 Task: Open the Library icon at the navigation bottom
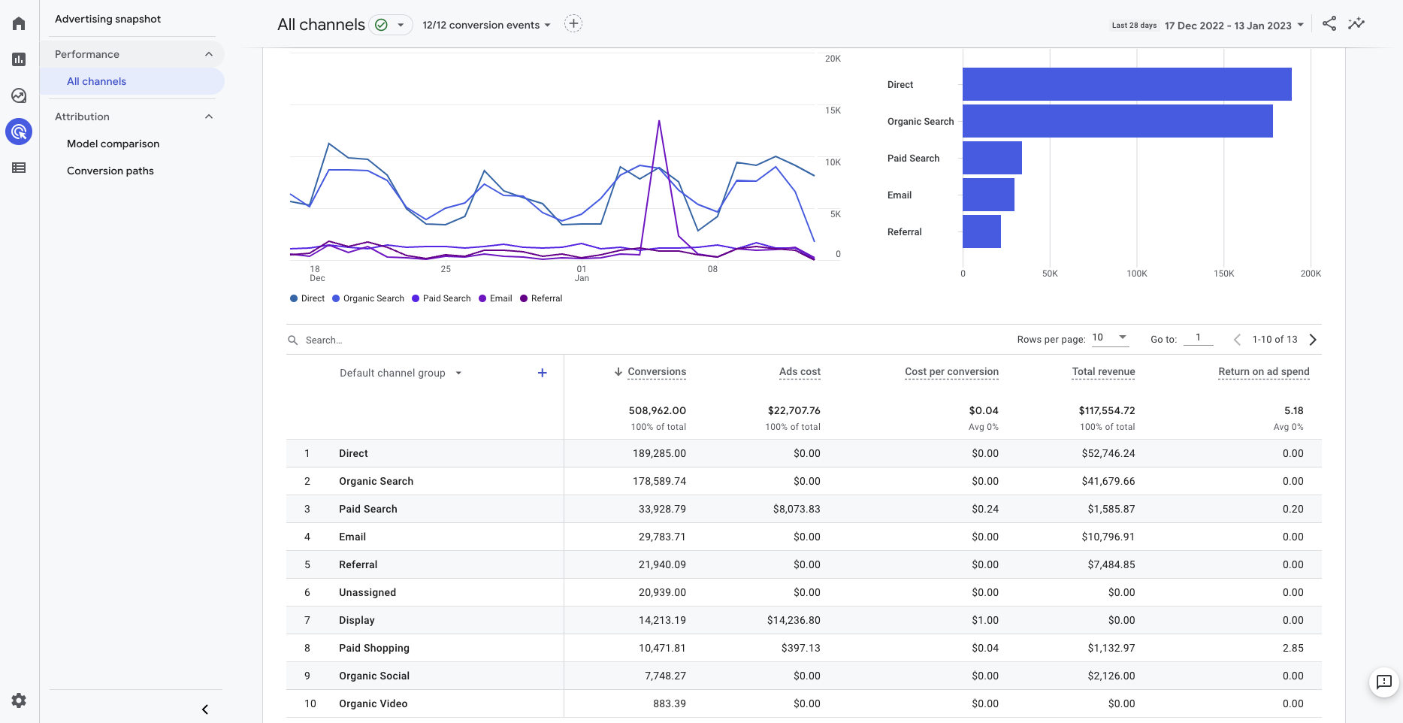point(19,168)
